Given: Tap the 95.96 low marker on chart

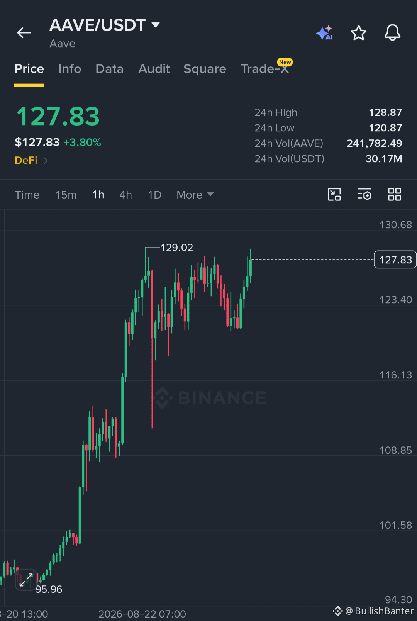Looking at the screenshot, I should coord(49,589).
